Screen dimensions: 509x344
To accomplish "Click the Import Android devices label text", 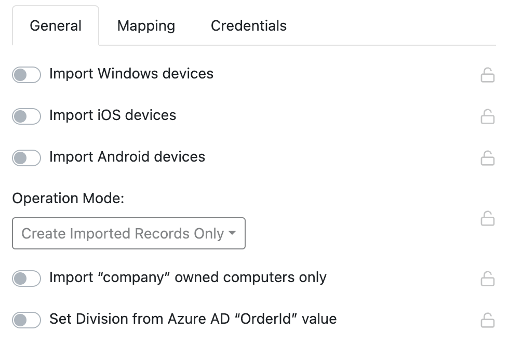I will [127, 157].
